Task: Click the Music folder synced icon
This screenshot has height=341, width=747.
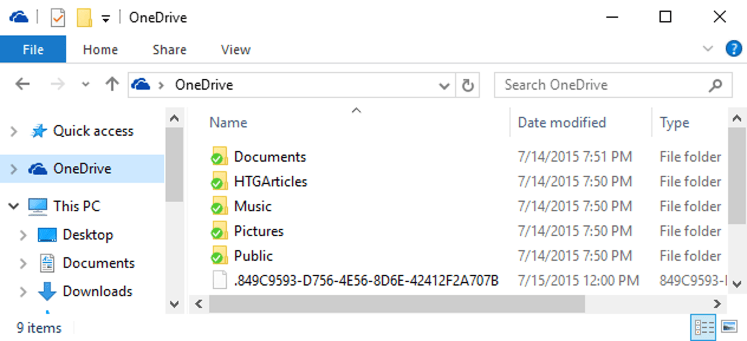Action: coord(219,206)
